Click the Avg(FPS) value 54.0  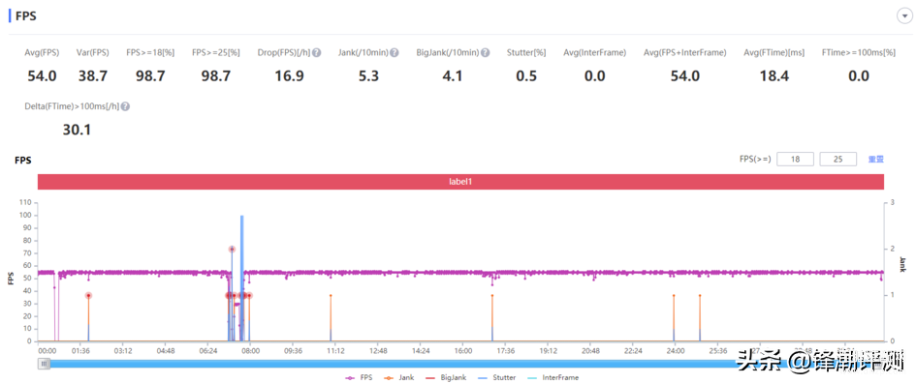click(42, 75)
